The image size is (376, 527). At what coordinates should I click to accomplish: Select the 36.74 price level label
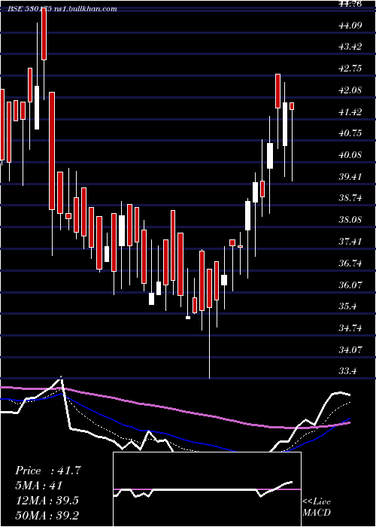pos(350,263)
